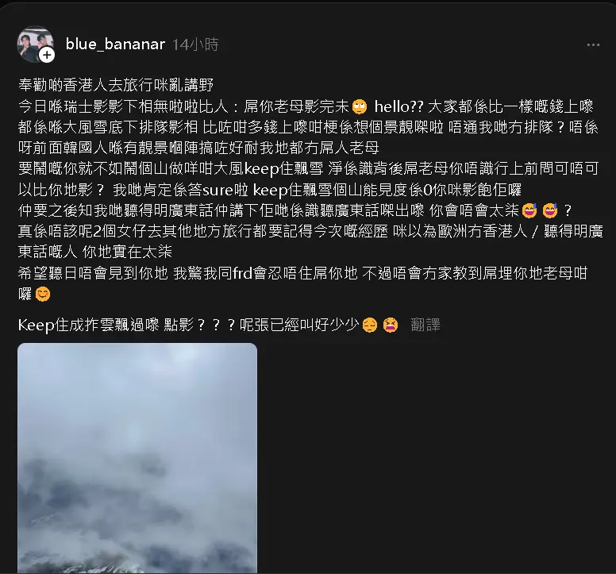
Task: Click the first sweat-smile emoji after 太柒
Action: click(529, 210)
